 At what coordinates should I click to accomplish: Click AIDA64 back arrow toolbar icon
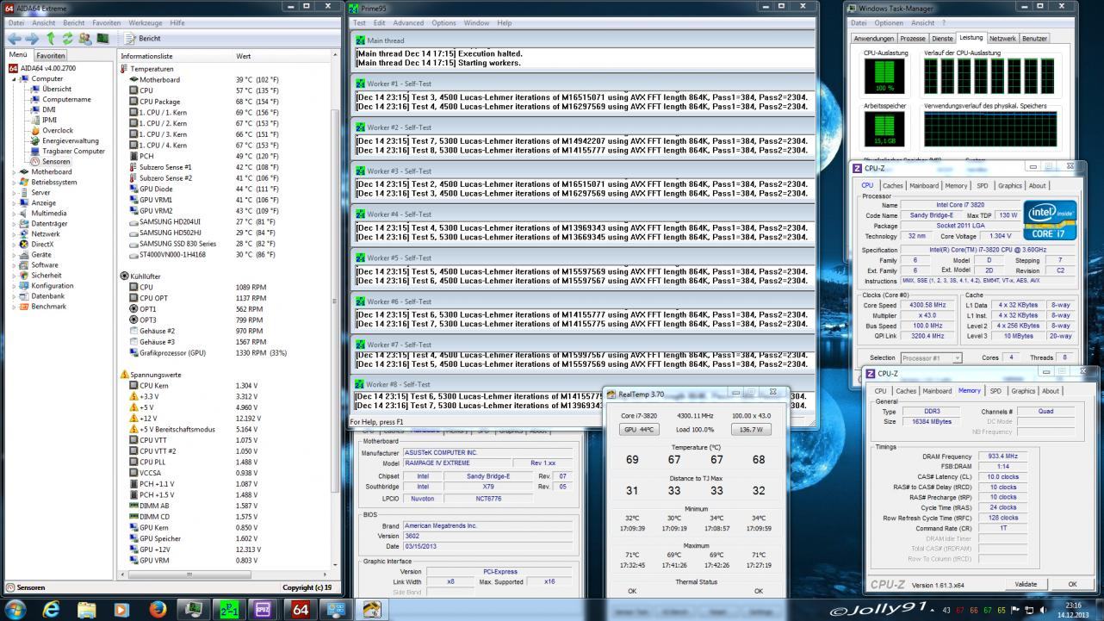pos(15,39)
